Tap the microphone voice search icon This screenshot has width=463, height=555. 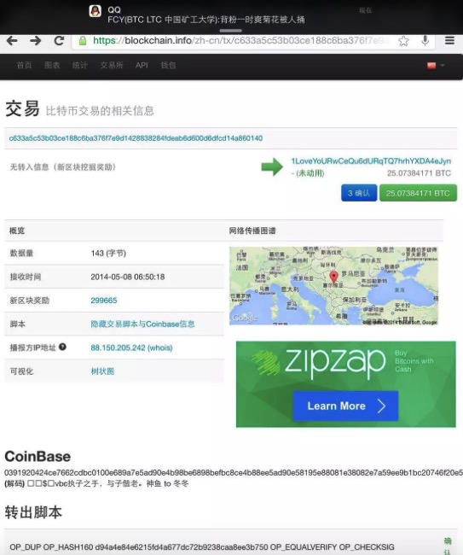point(425,41)
